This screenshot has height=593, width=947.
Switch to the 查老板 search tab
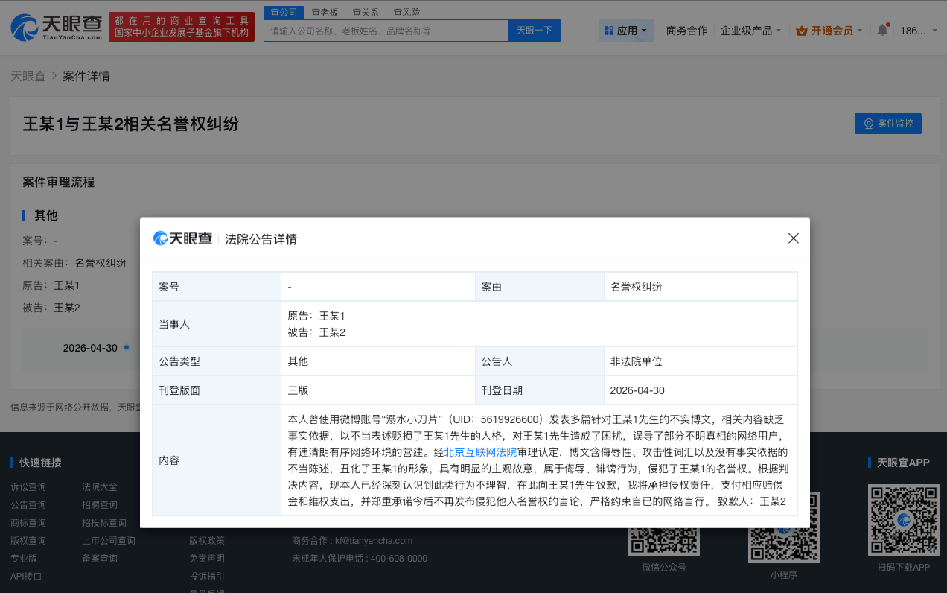[325, 12]
